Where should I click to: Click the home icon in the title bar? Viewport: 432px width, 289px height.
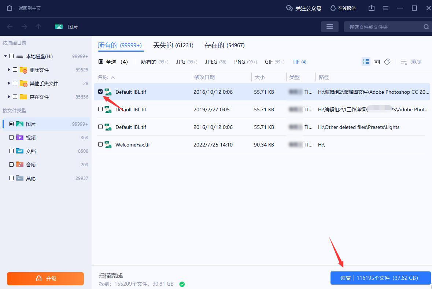(x=9, y=8)
